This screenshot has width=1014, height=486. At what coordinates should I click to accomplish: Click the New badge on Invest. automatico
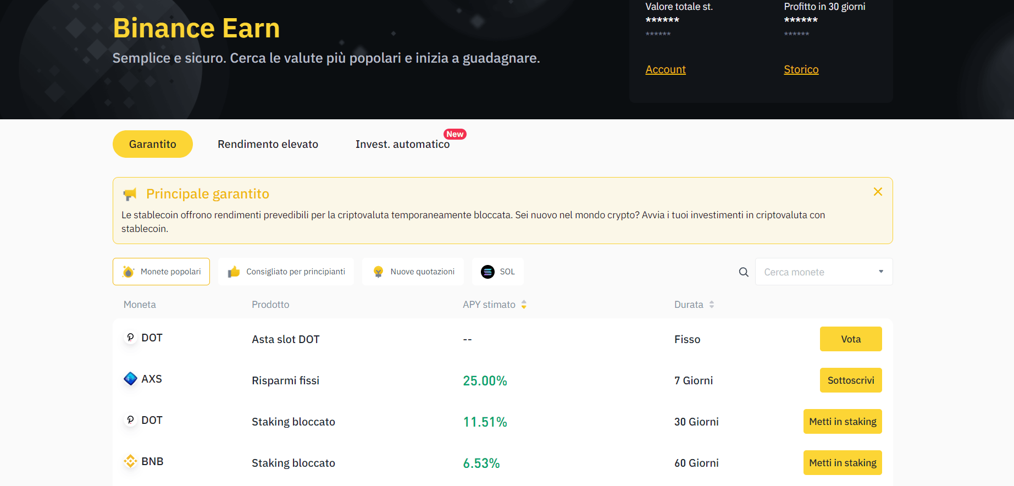455,134
